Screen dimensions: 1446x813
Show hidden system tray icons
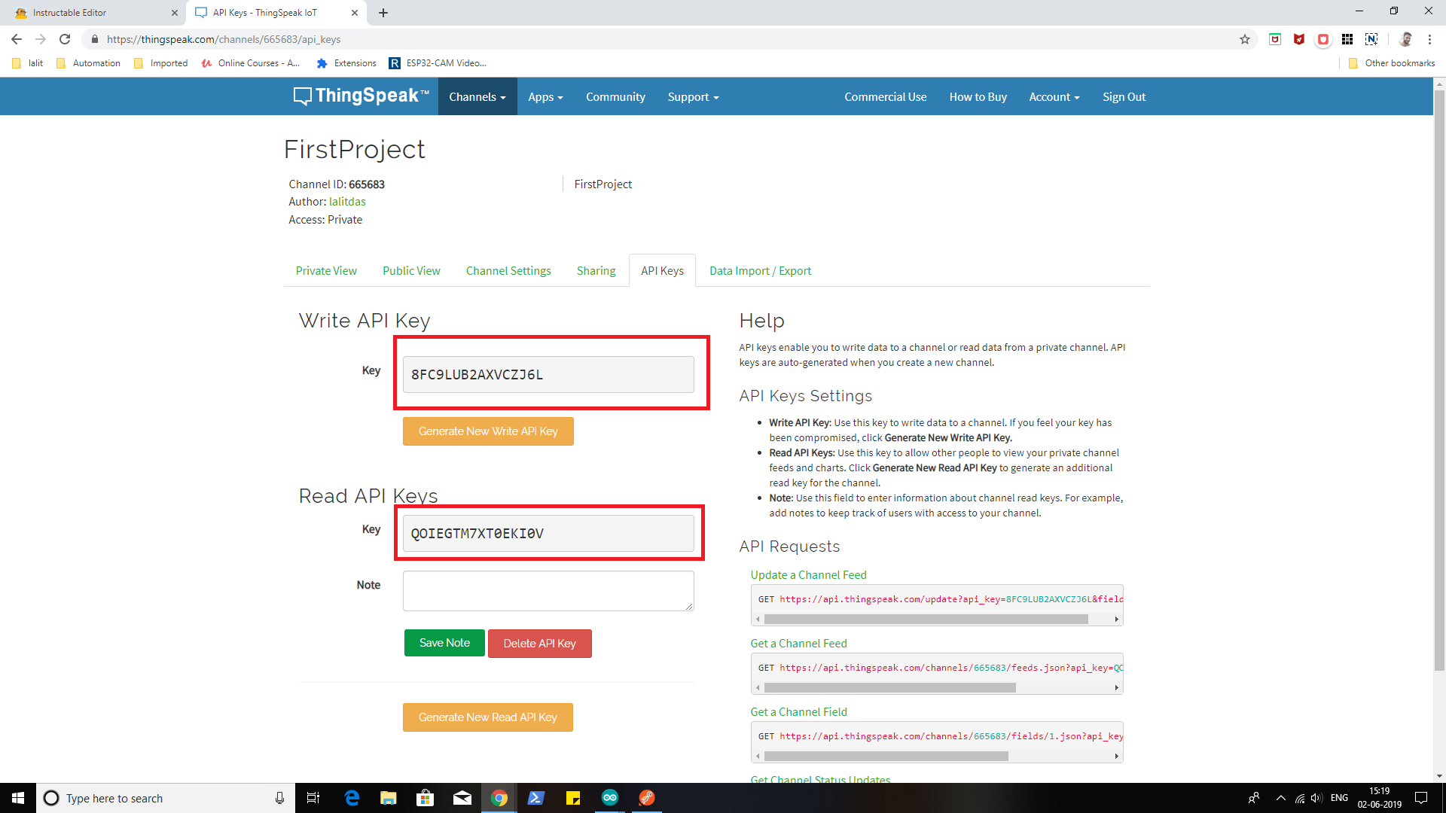tap(1280, 798)
